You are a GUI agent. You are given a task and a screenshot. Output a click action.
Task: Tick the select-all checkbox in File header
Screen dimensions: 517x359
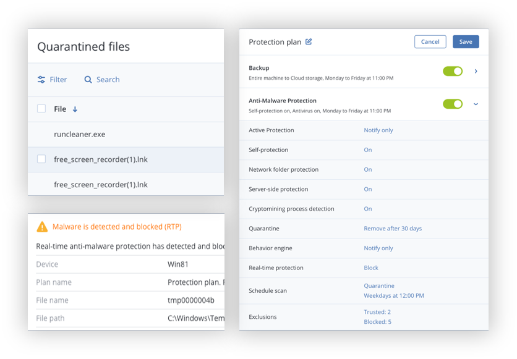(41, 109)
